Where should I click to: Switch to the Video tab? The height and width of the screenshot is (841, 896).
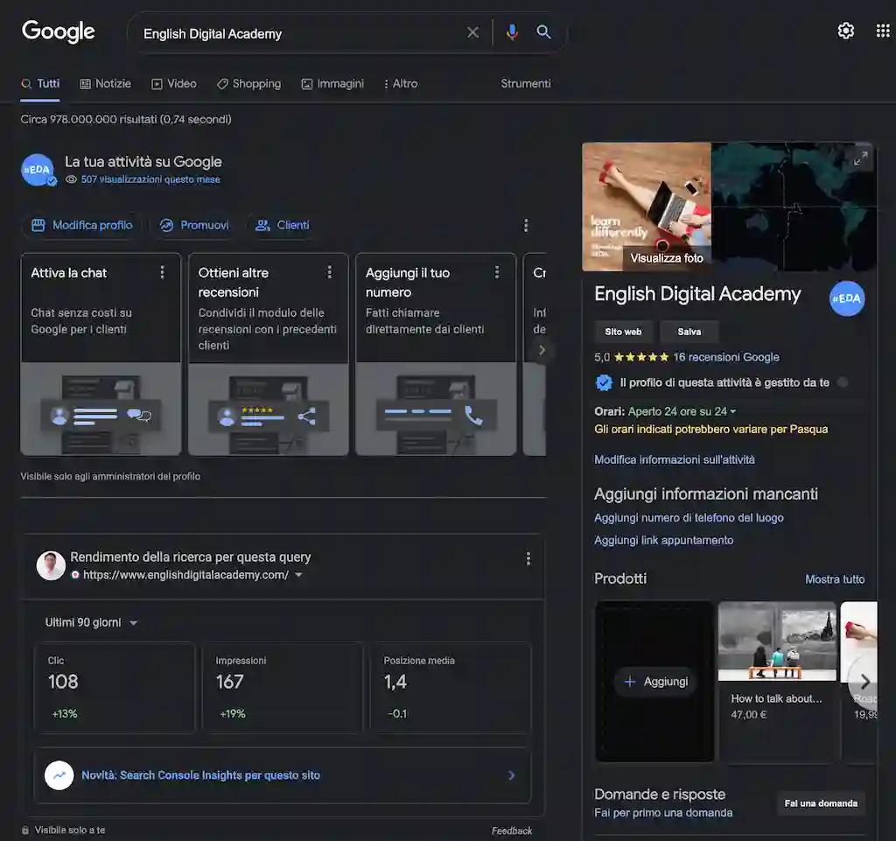pos(174,83)
